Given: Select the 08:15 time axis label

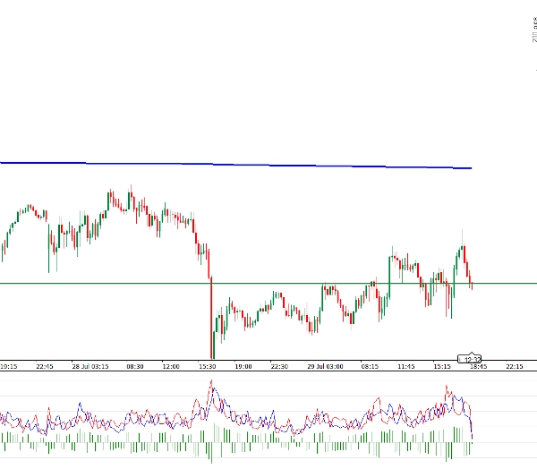Looking at the screenshot, I should tap(370, 366).
